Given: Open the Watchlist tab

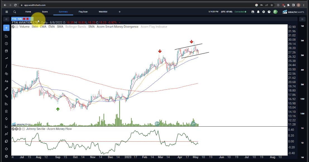Looking at the screenshot, I should (103, 12).
